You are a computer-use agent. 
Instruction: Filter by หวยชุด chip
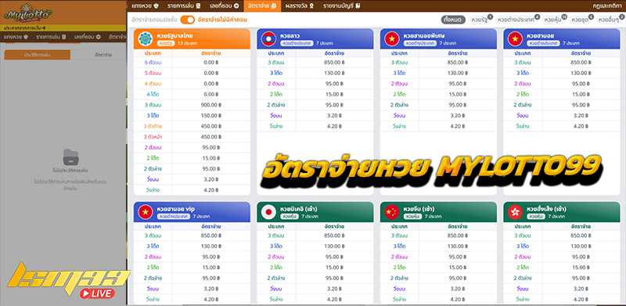[581, 20]
